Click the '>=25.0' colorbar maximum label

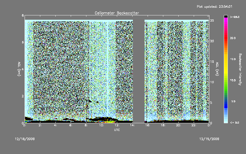pos(235,17)
